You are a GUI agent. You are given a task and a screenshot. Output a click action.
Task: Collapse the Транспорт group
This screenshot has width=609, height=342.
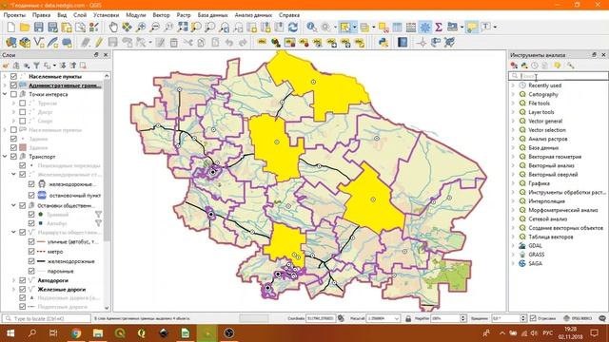[x=5, y=157]
